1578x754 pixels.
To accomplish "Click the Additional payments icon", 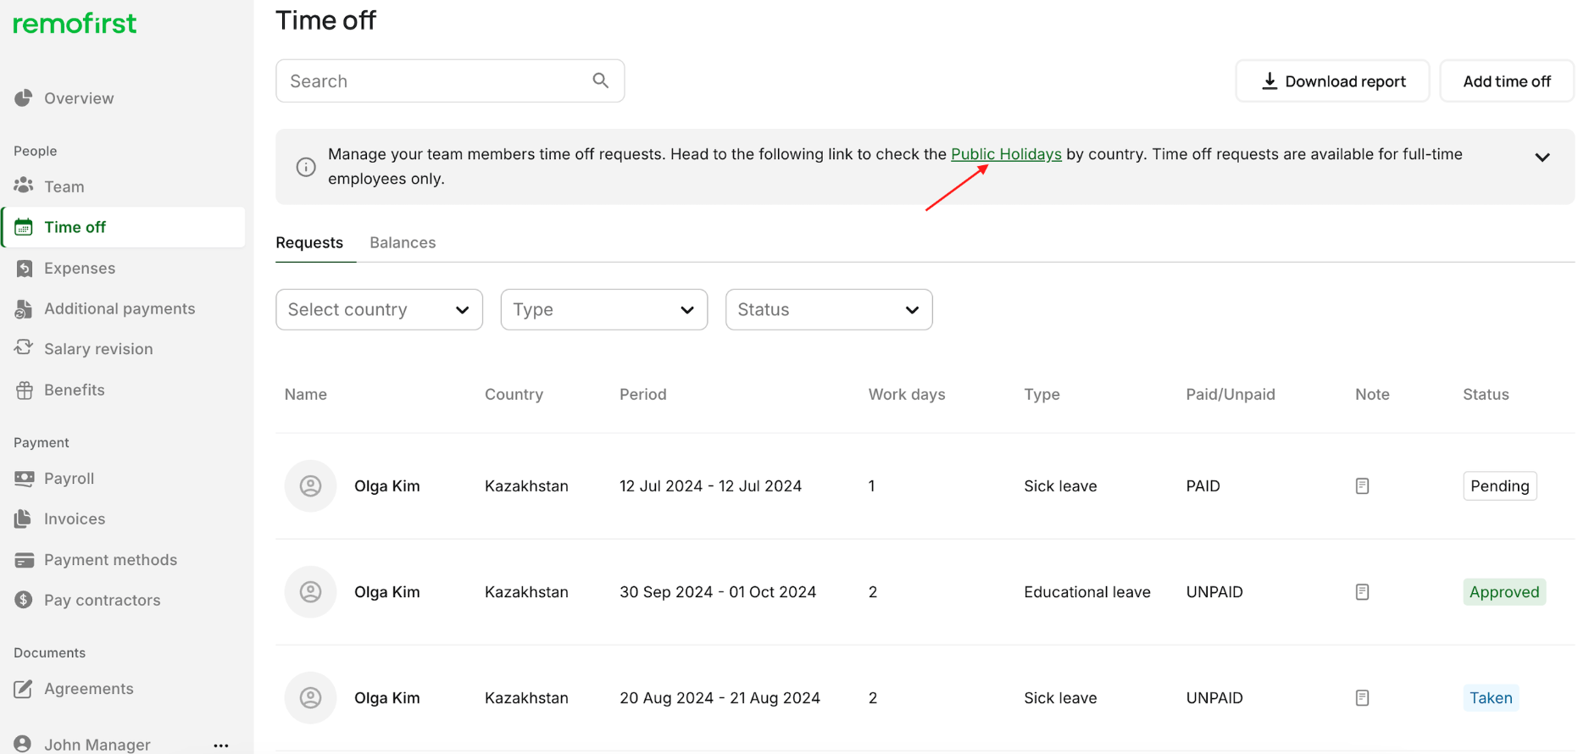I will click(x=24, y=308).
